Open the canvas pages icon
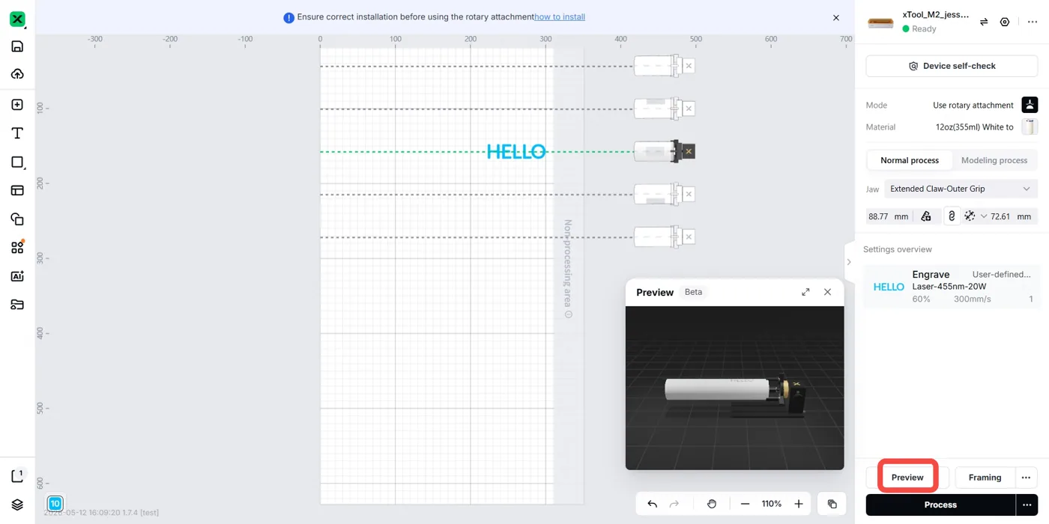1049x524 pixels. (16, 476)
